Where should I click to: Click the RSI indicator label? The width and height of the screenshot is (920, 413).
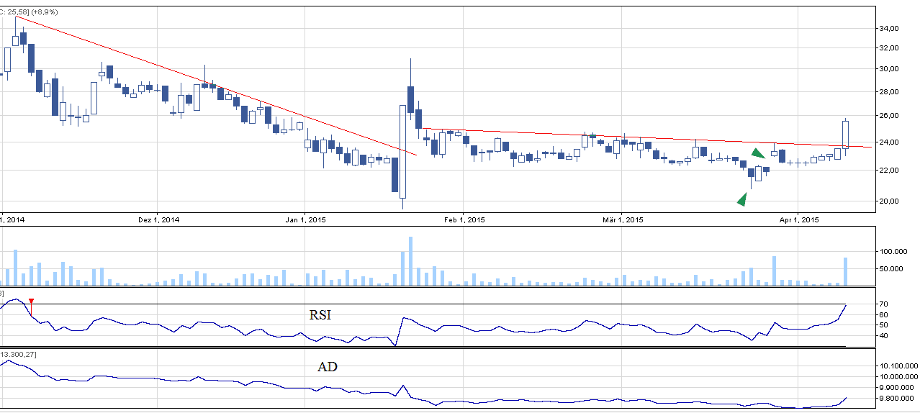(x=320, y=314)
